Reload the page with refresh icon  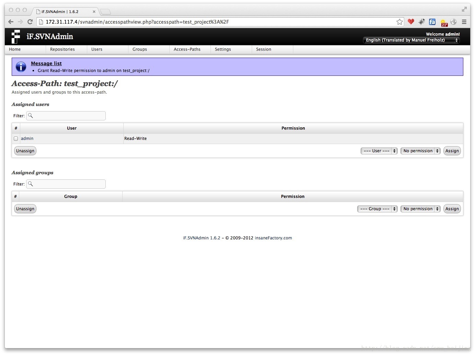[30, 22]
